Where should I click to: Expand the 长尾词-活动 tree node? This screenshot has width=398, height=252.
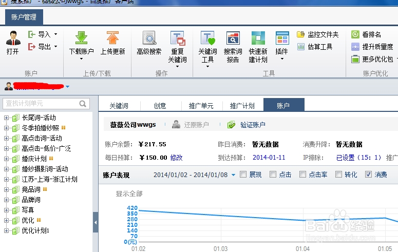pos(6,118)
